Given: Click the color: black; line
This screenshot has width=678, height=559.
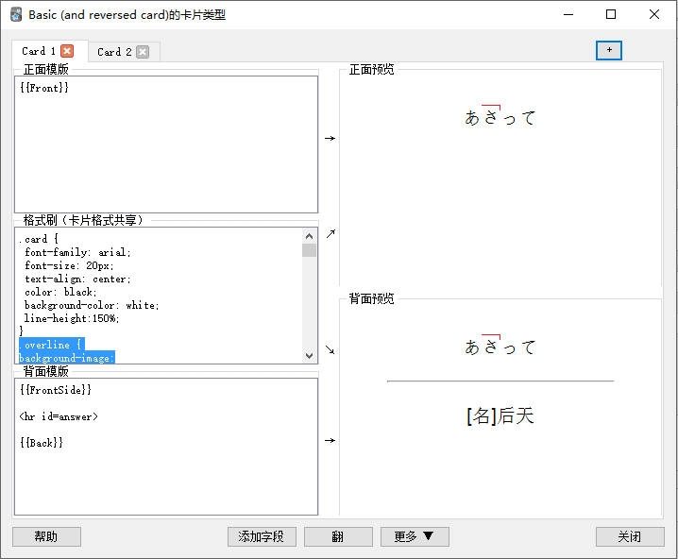Looking at the screenshot, I should coord(60,293).
